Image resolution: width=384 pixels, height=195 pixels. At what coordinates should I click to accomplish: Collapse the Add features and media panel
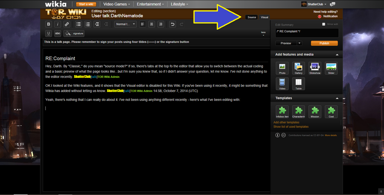click(x=337, y=54)
